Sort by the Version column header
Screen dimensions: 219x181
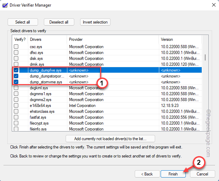click(x=180, y=39)
